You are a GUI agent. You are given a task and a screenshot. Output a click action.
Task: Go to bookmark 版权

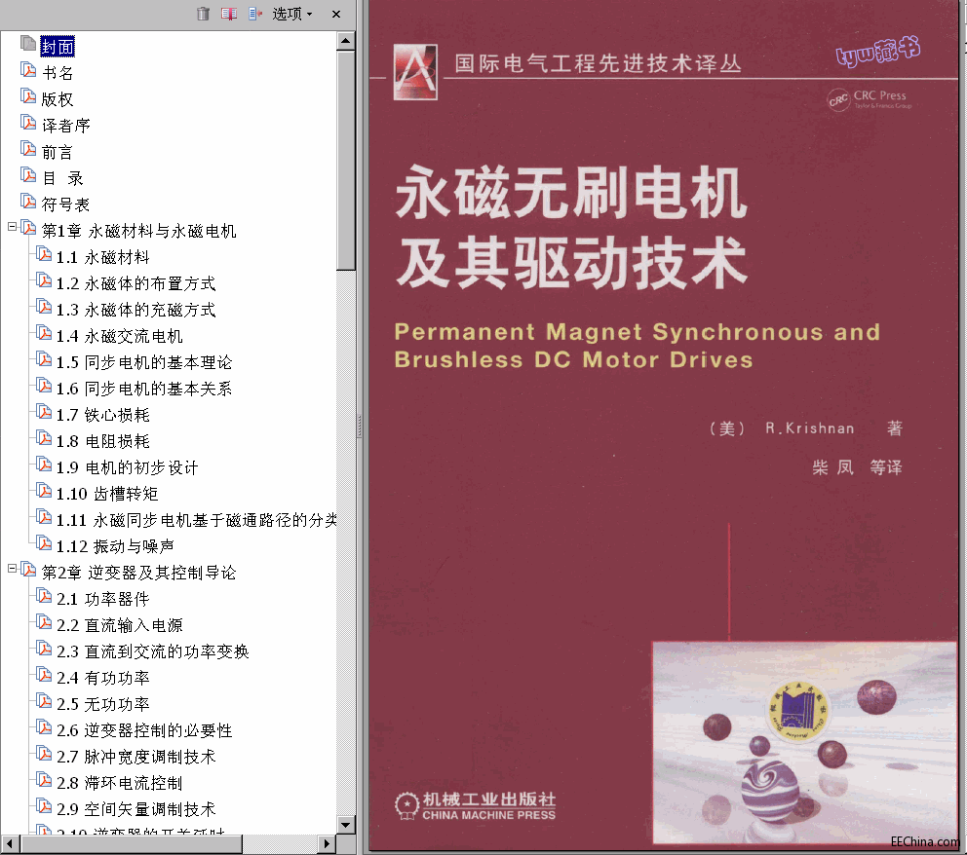point(58,99)
